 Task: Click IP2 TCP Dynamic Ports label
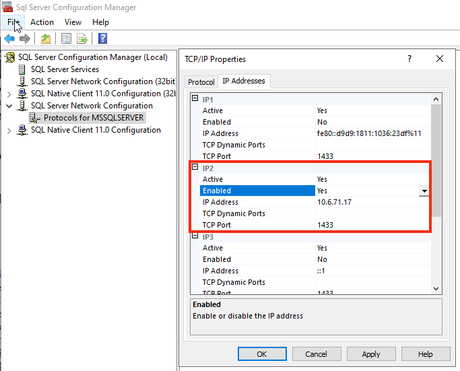234,213
